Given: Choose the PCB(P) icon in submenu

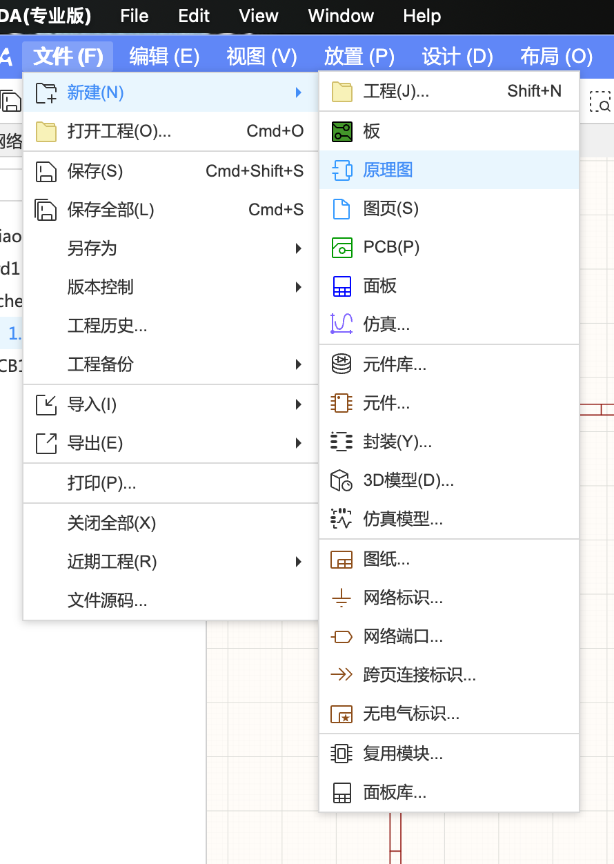Looking at the screenshot, I should [x=341, y=247].
